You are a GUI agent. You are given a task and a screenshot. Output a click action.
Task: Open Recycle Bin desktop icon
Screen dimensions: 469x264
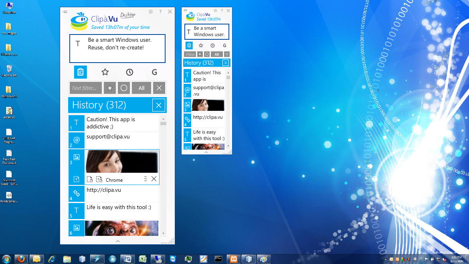pyautogui.click(x=9, y=71)
